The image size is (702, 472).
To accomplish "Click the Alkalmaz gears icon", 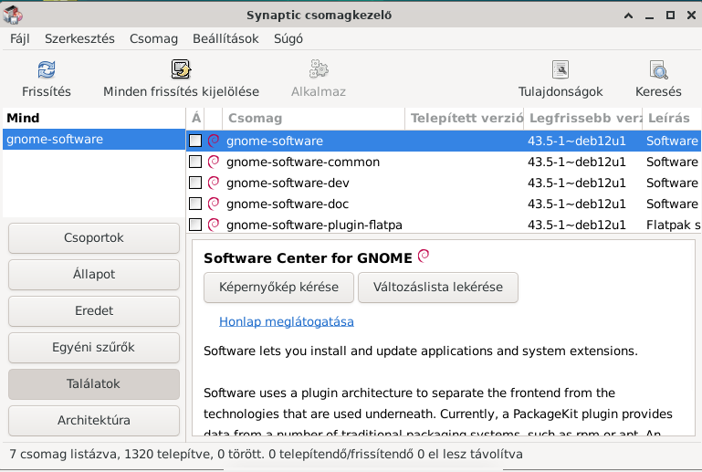I will click(319, 69).
